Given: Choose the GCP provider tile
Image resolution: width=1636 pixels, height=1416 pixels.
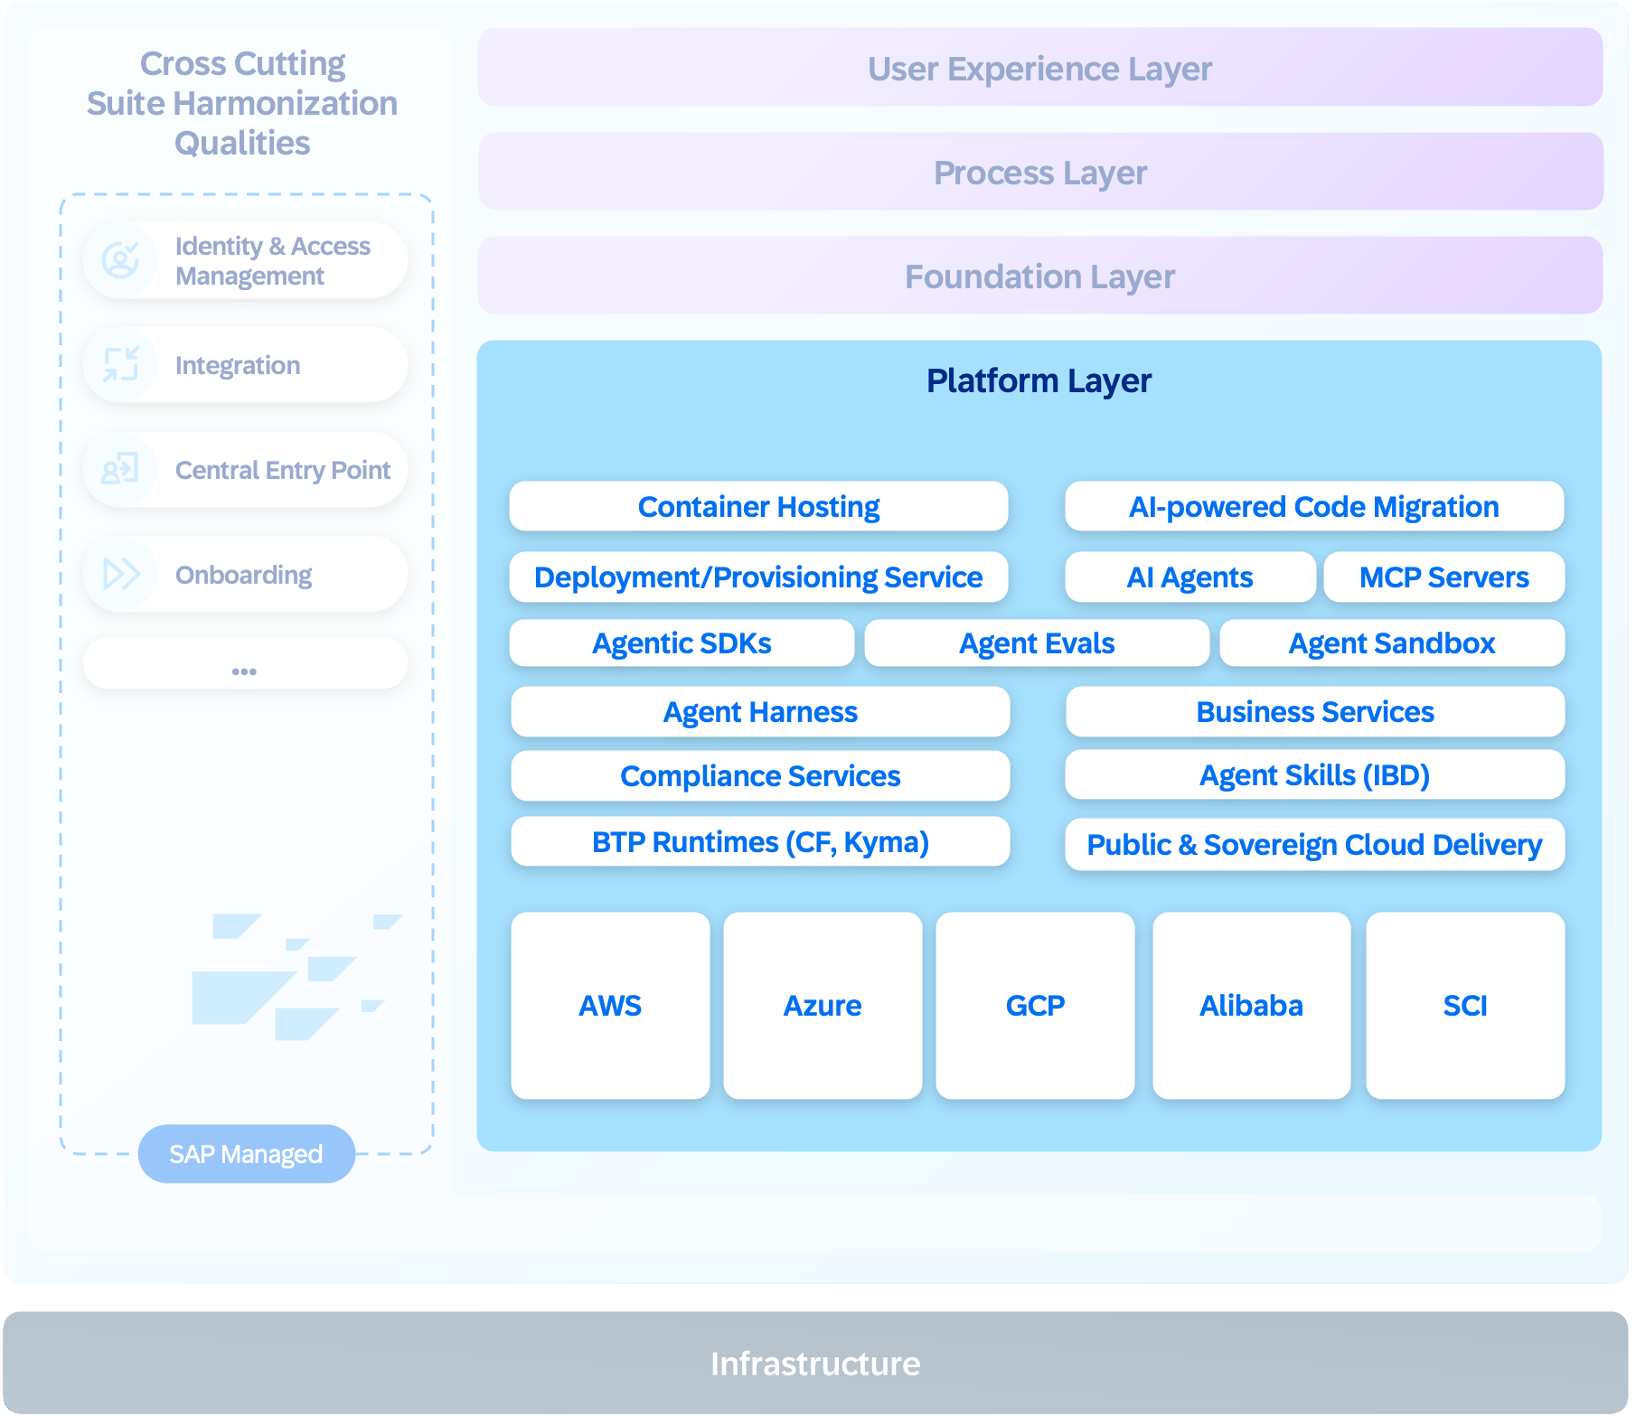Looking at the screenshot, I should (1035, 1005).
